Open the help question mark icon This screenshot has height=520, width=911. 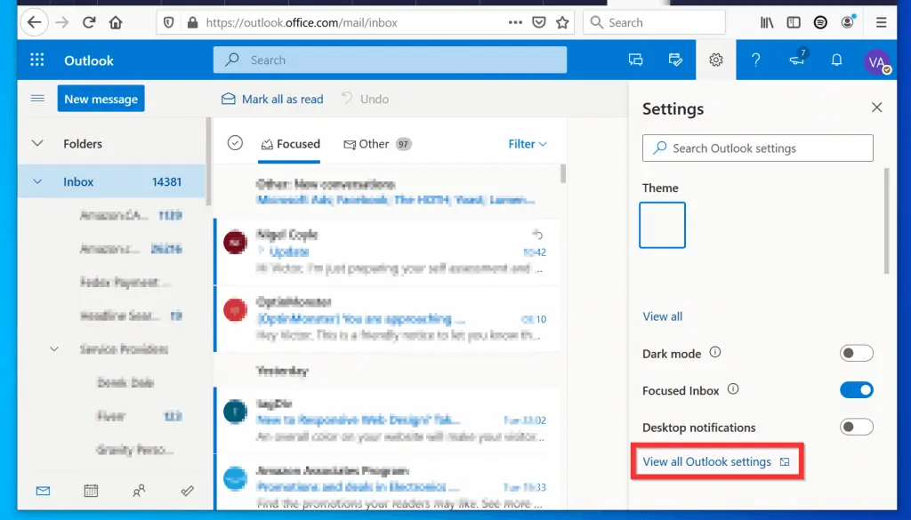(755, 60)
